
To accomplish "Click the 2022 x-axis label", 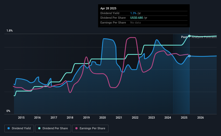I will pyautogui.click(x=135, y=118).
